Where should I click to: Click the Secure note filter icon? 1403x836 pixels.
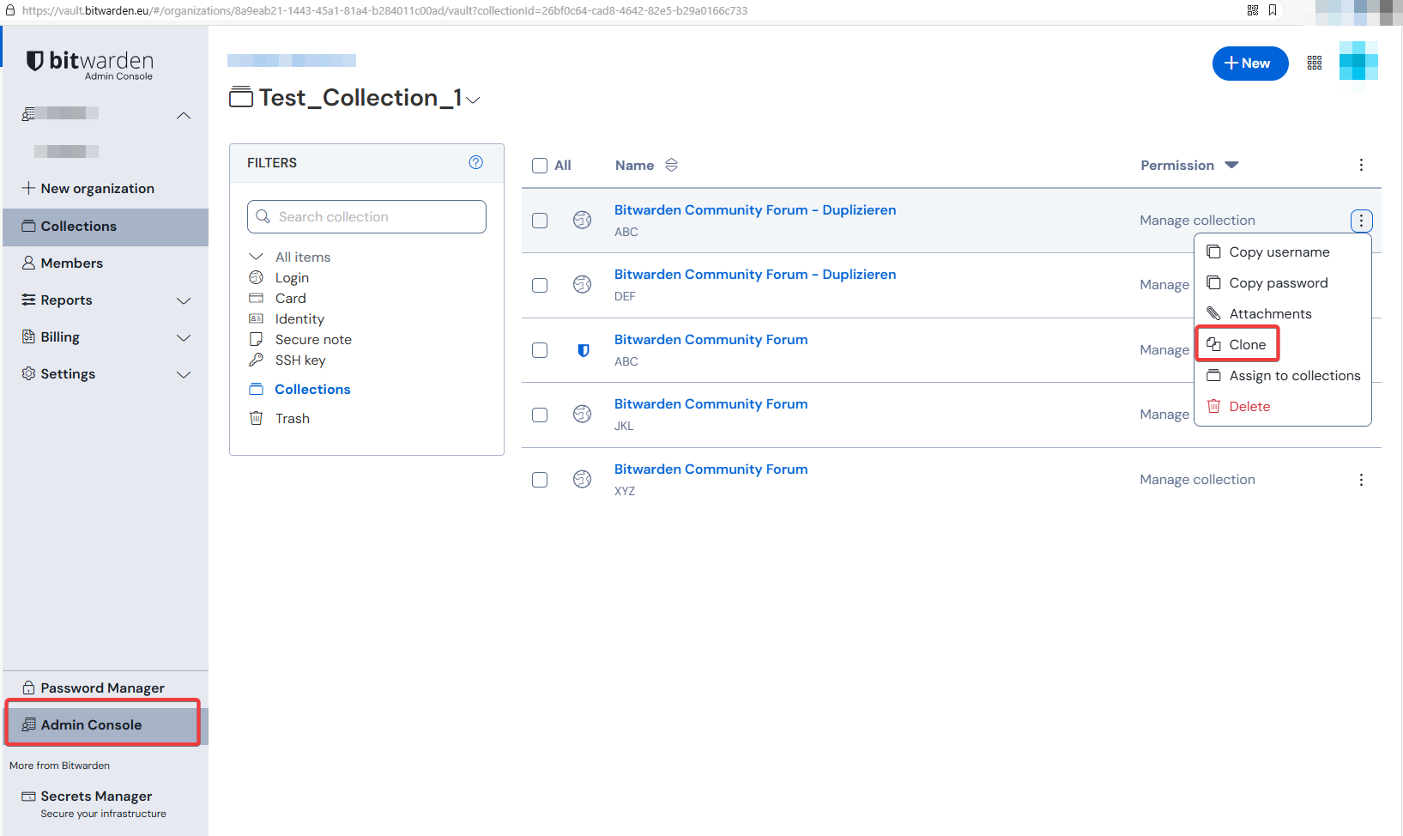pos(256,339)
